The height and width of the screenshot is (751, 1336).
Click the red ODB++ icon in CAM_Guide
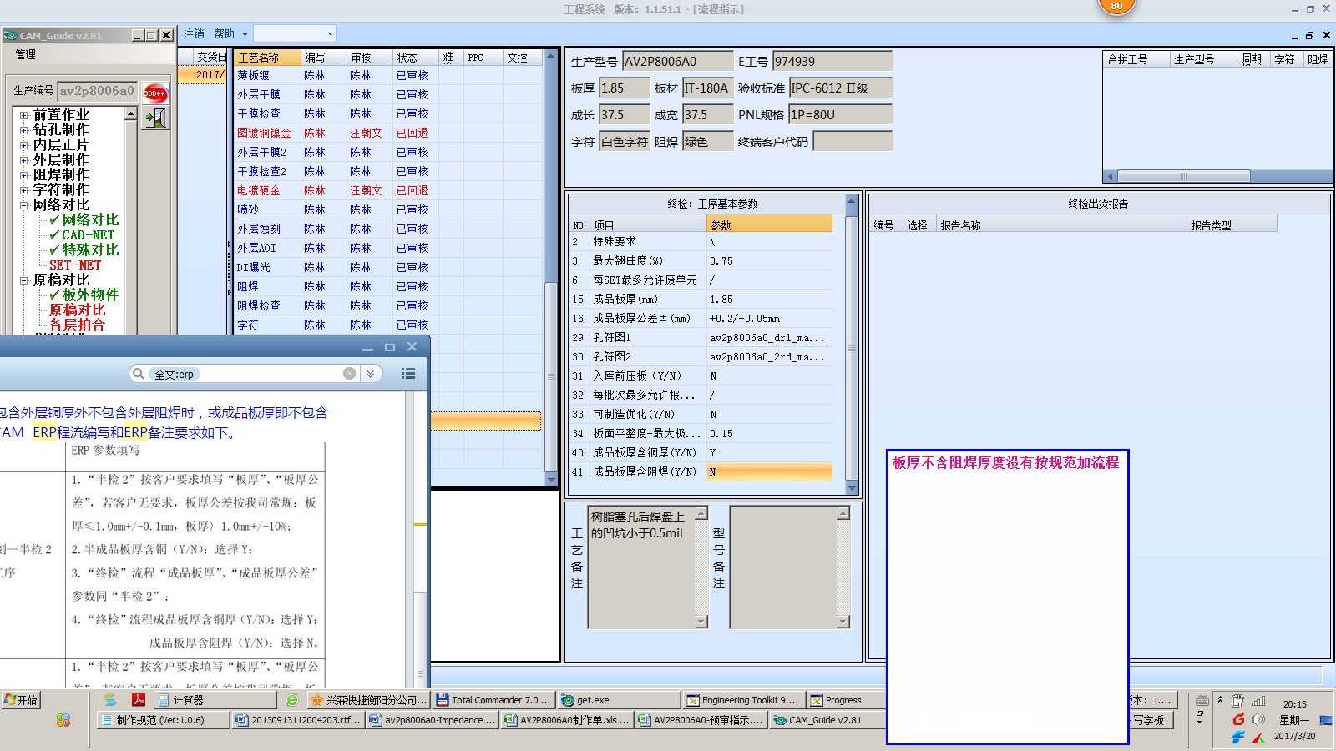[155, 93]
